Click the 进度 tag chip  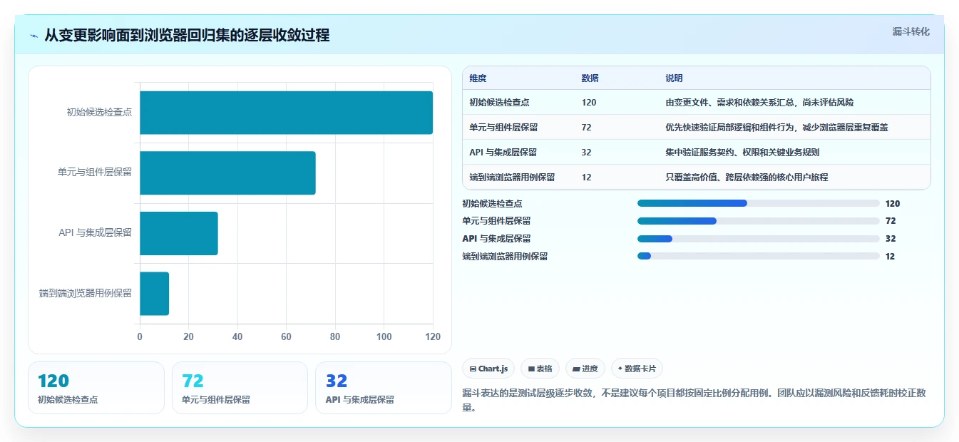click(x=585, y=369)
